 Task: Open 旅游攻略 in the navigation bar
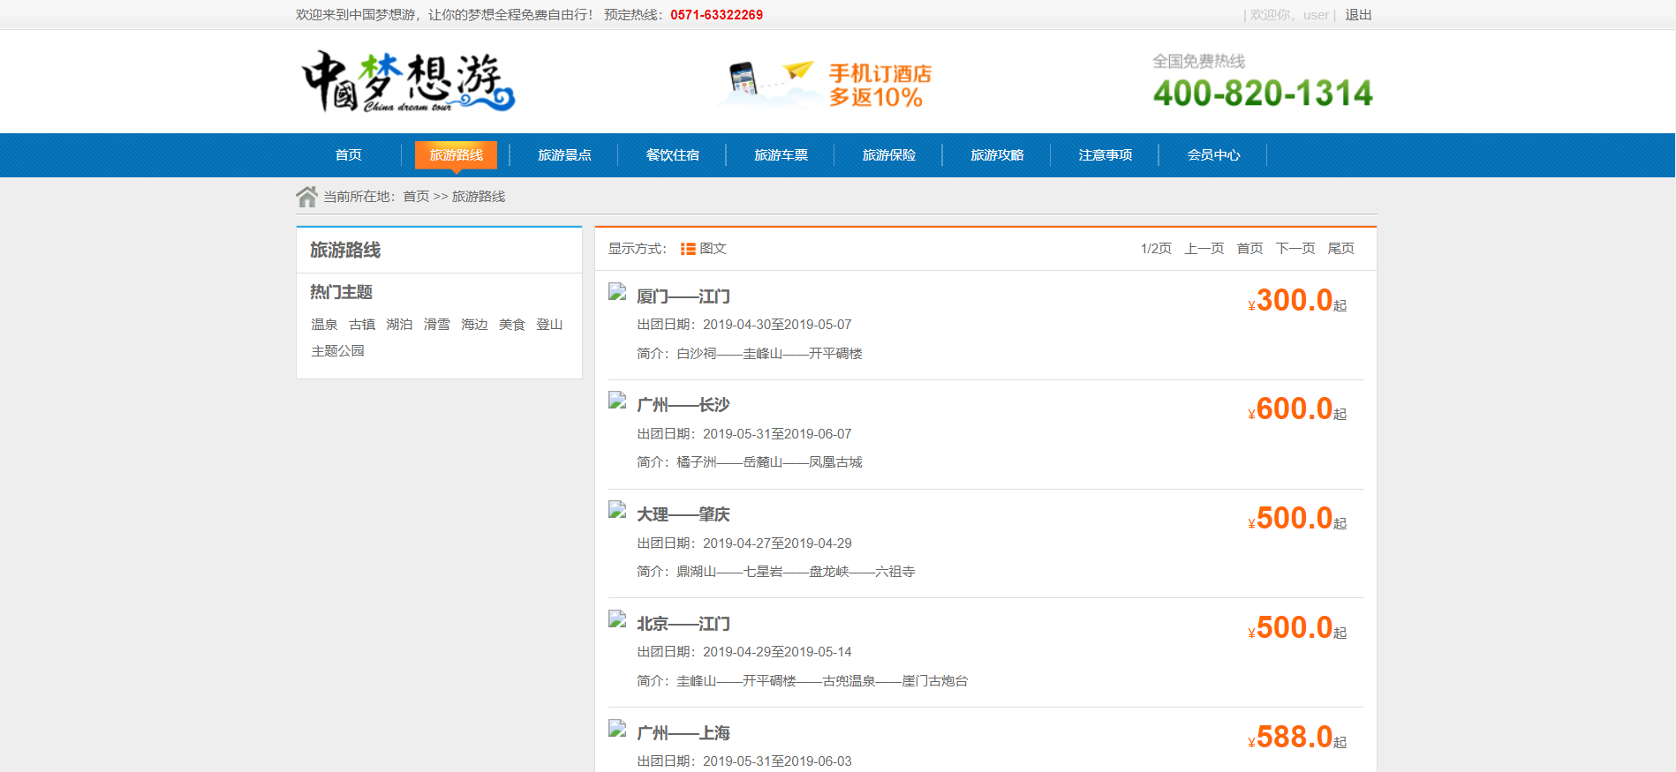[x=997, y=155]
